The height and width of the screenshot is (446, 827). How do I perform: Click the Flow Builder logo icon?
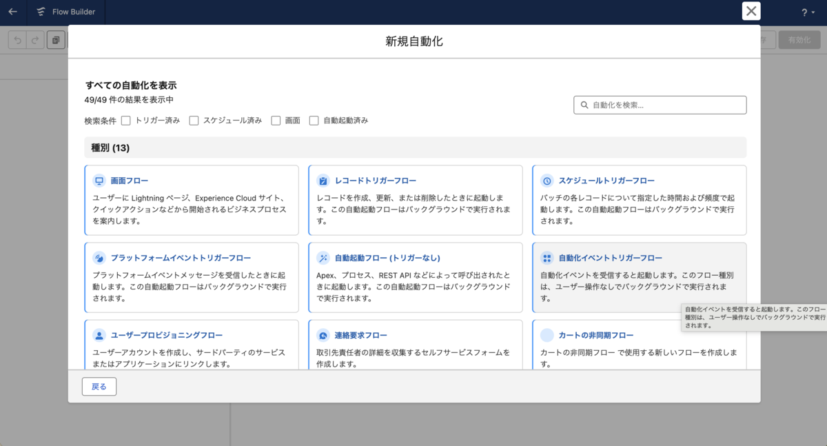41,12
